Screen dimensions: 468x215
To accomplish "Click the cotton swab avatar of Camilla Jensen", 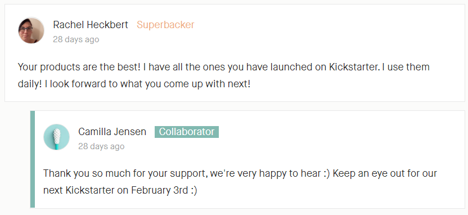I will tap(56, 137).
